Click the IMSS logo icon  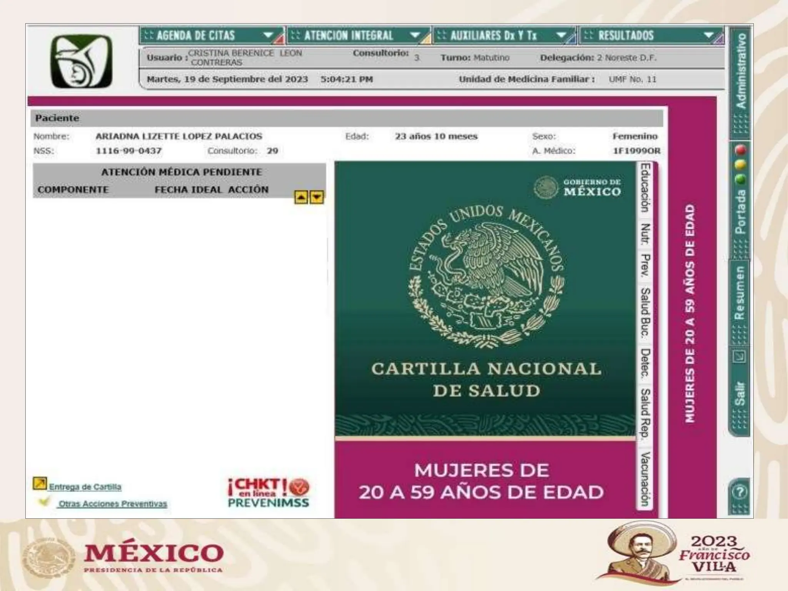[x=82, y=62]
